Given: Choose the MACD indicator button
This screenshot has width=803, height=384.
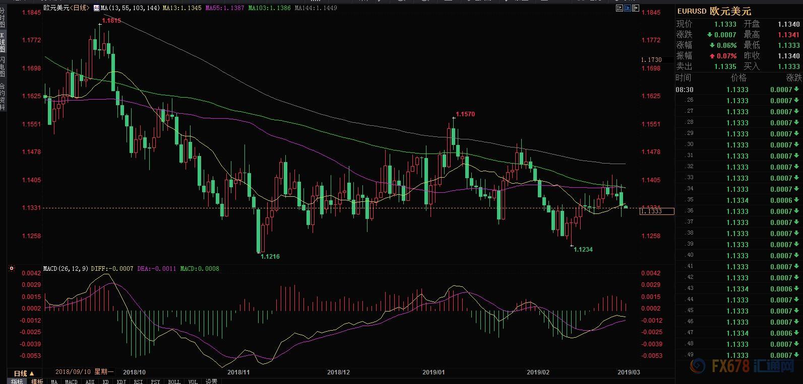Looking at the screenshot, I should coord(71,381).
